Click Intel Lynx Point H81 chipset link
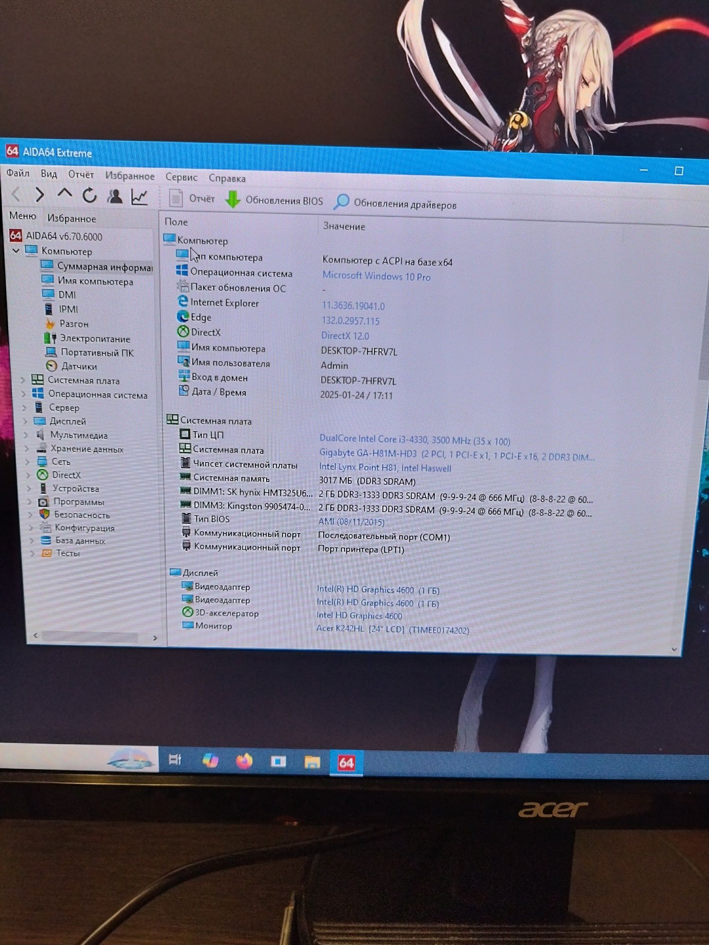 (x=385, y=468)
